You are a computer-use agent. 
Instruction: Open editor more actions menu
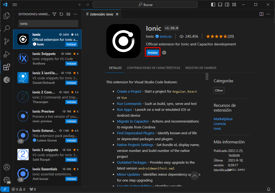click(x=268, y=14)
